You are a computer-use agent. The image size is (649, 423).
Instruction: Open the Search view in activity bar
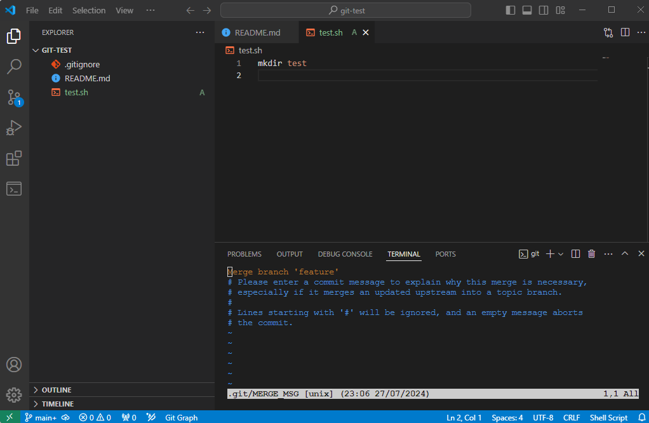[14, 67]
